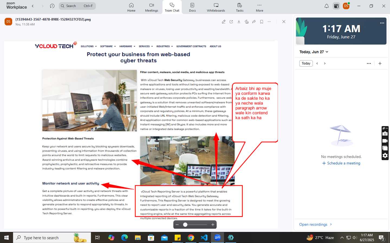Click Schedule a meeting link

[341, 163]
